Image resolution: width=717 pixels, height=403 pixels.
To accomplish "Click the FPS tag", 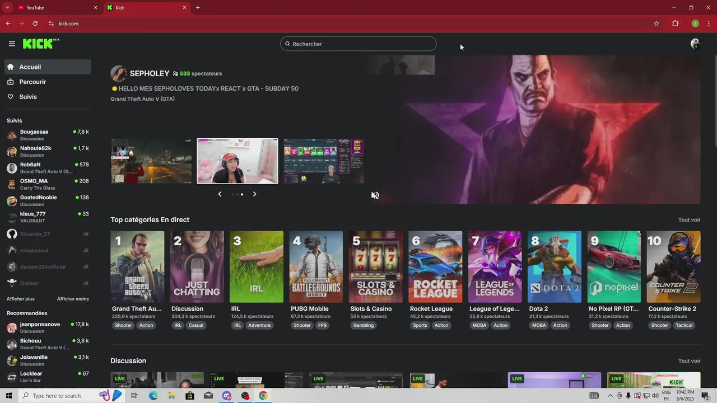I will (x=322, y=325).
